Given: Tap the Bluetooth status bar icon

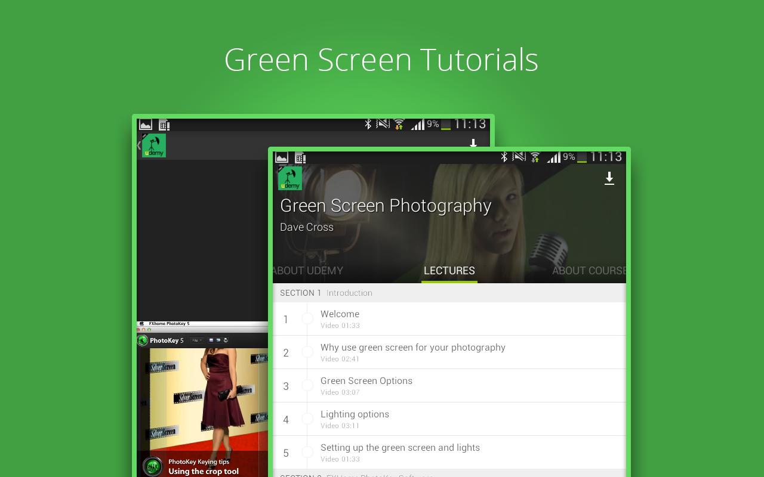Looking at the screenshot, I should [504, 157].
